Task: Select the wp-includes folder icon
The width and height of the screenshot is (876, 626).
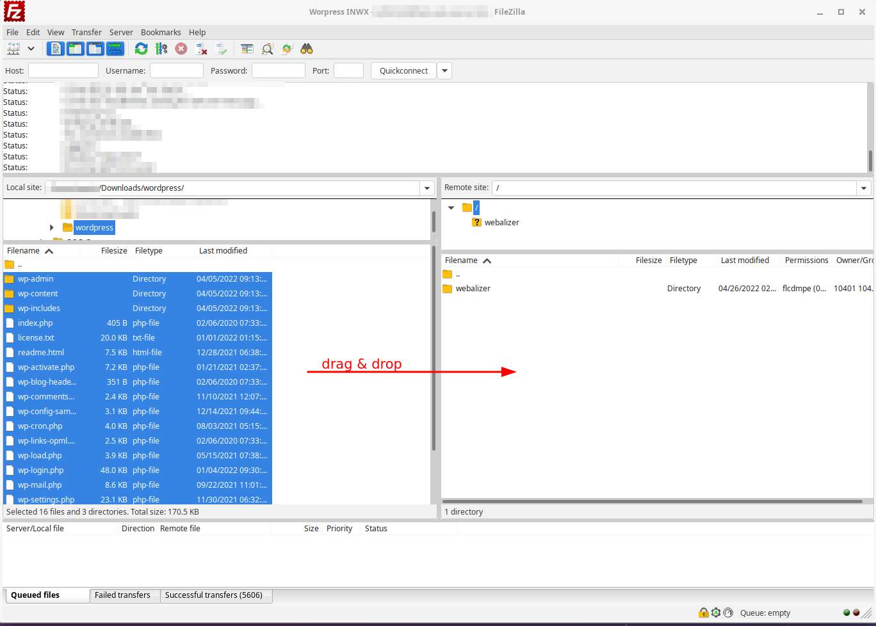Action: click(10, 309)
